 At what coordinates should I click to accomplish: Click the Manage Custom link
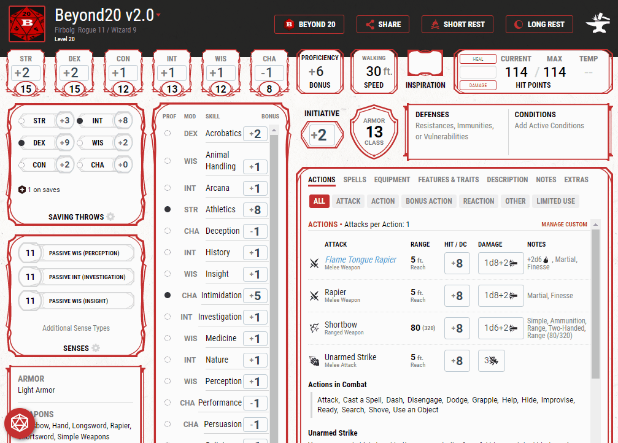(x=564, y=225)
